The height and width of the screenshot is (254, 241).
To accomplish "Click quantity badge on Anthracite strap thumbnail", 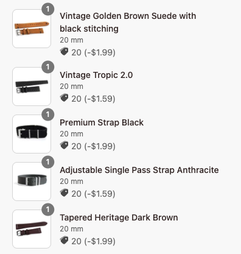I will point(48,162).
